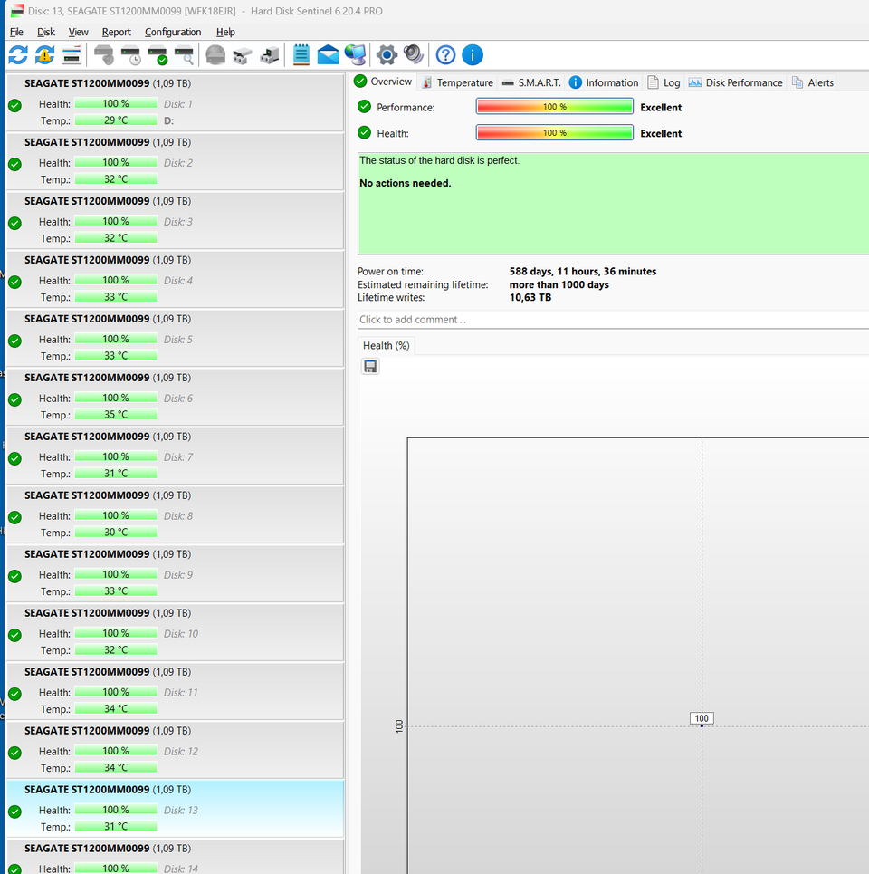The image size is (869, 874).
Task: Click the disk icon with green checkmark
Action: click(x=158, y=55)
